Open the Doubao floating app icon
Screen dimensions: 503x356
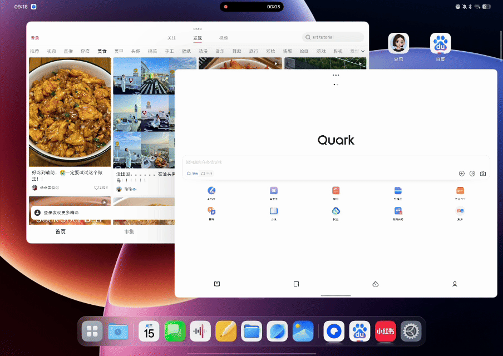tap(398, 43)
